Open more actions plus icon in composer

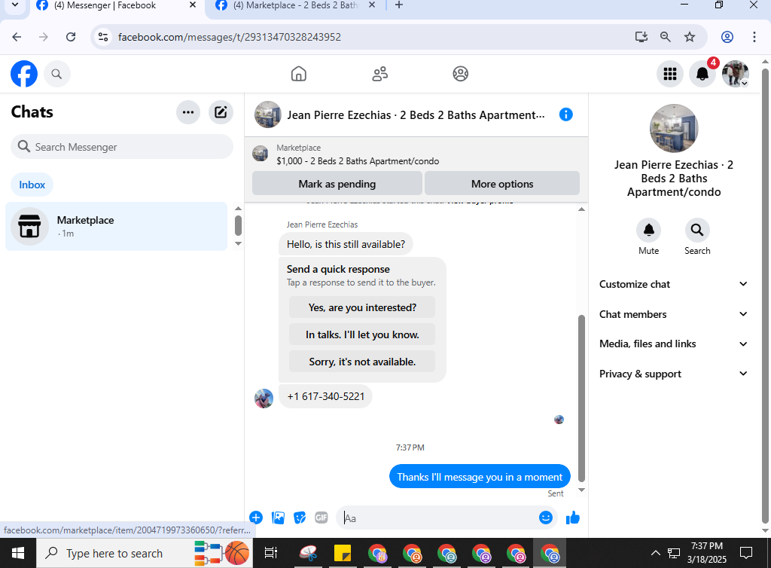point(256,518)
